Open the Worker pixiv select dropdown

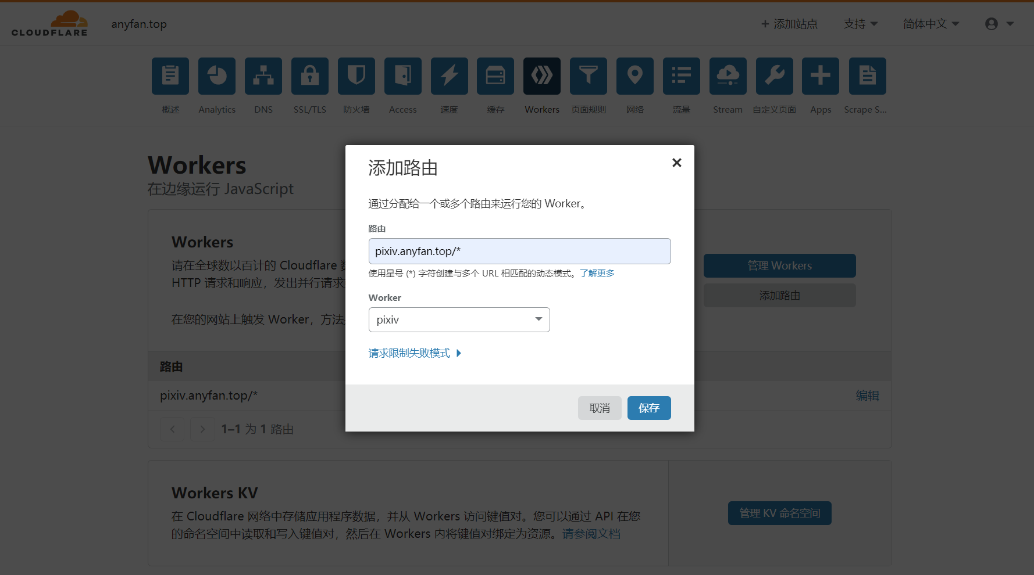point(459,320)
